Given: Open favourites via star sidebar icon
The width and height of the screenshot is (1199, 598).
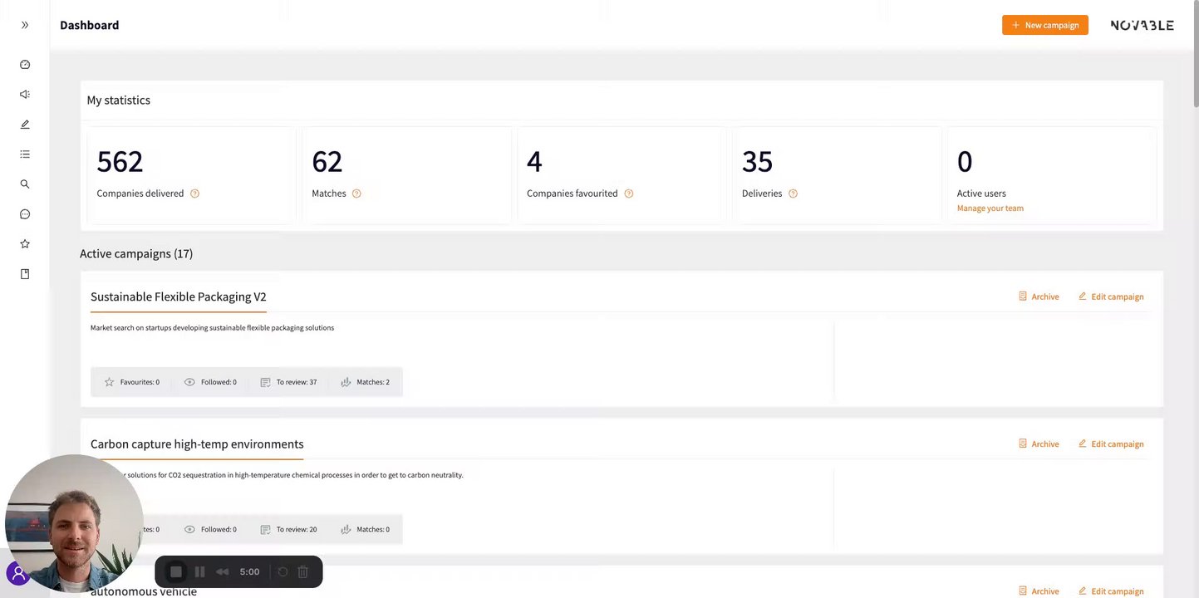Looking at the screenshot, I should tap(25, 244).
